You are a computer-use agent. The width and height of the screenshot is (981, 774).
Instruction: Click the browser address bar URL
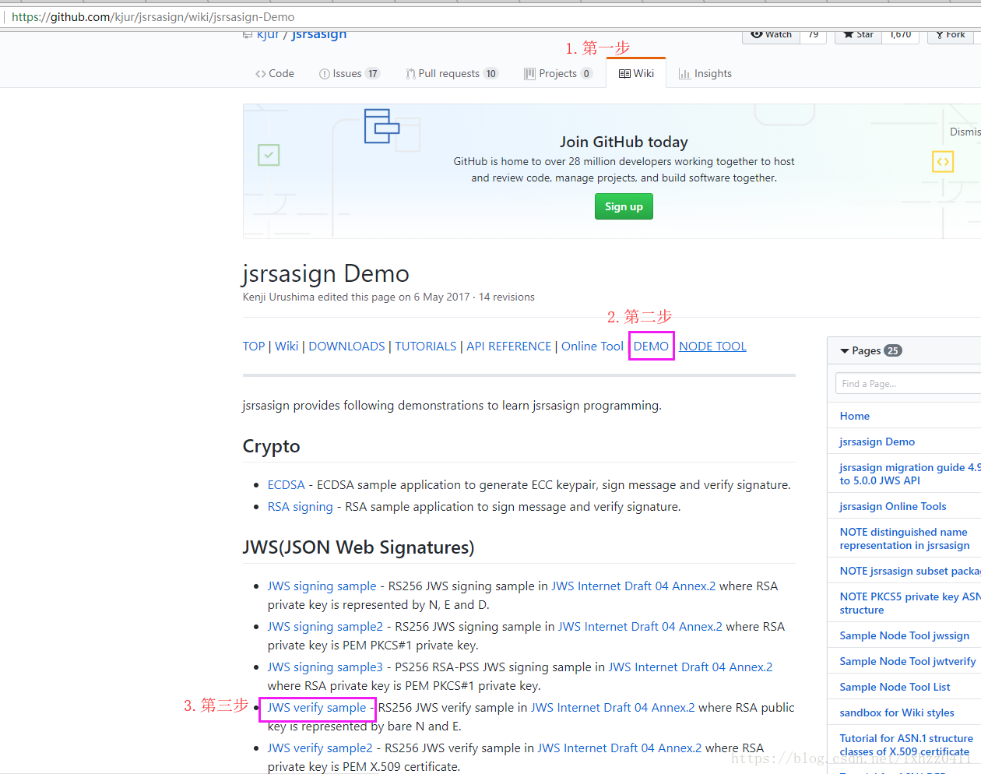pyautogui.click(x=153, y=16)
